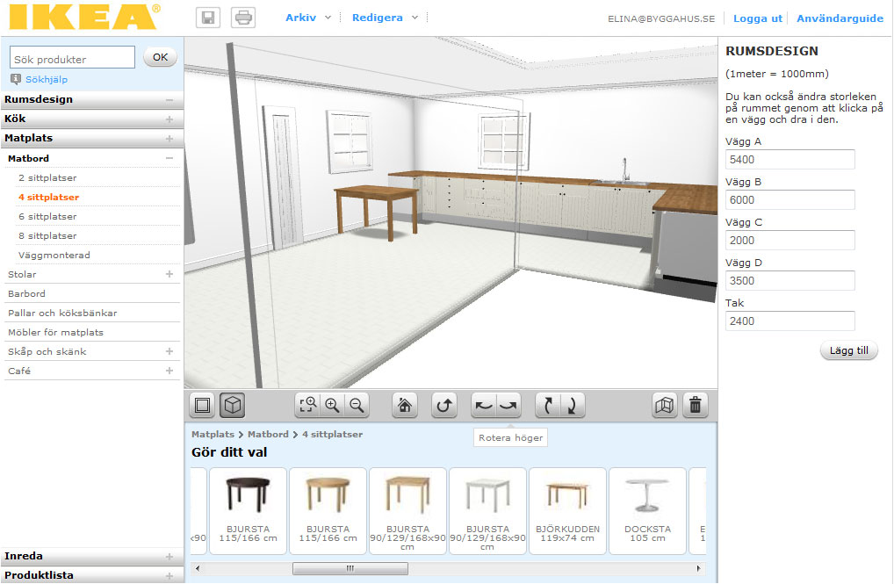Viewport: 894px width, 584px height.
Task: Open the Arkiv dropdown menu
Action: [x=308, y=18]
